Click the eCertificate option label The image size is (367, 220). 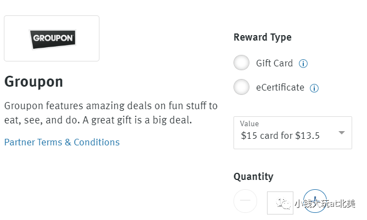[280, 87]
